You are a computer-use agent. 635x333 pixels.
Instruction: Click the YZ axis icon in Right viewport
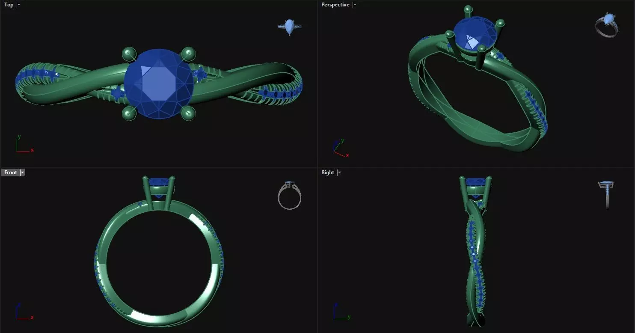[341, 311]
